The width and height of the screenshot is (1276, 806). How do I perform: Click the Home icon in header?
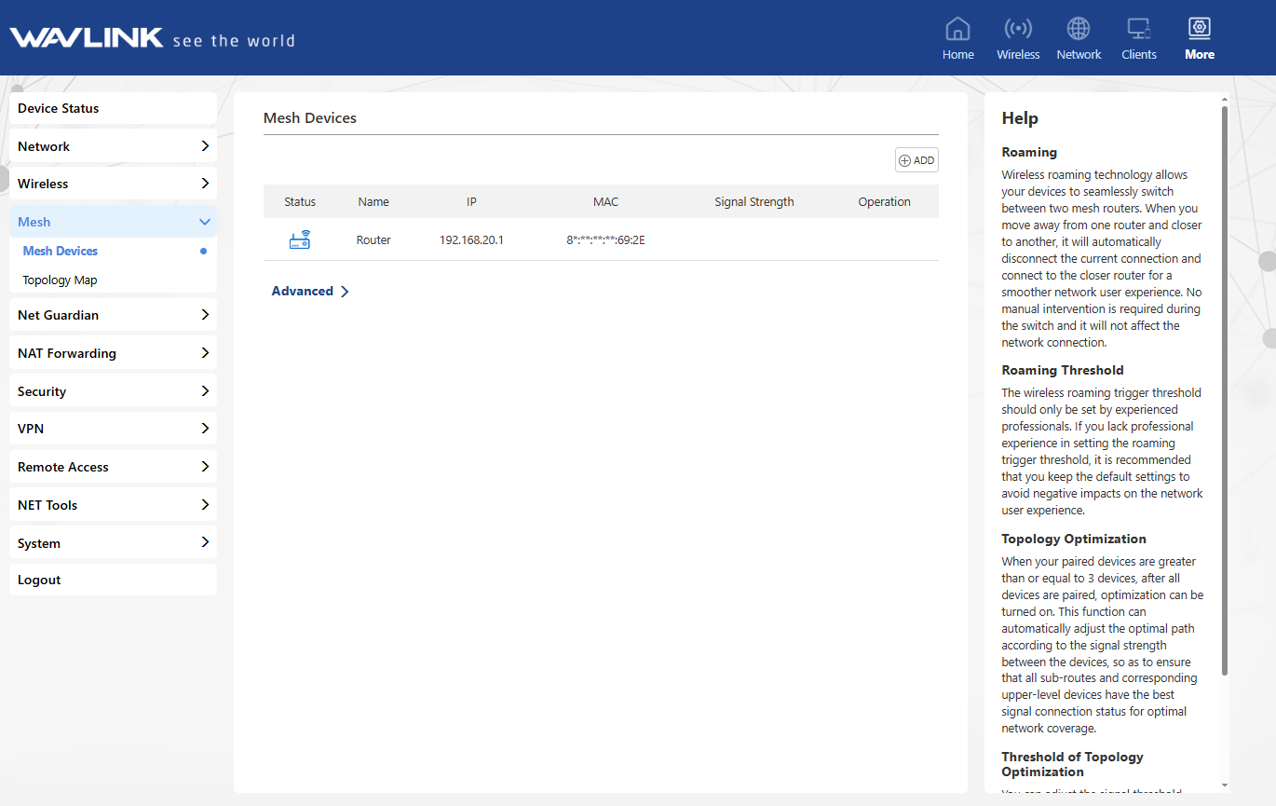click(957, 30)
